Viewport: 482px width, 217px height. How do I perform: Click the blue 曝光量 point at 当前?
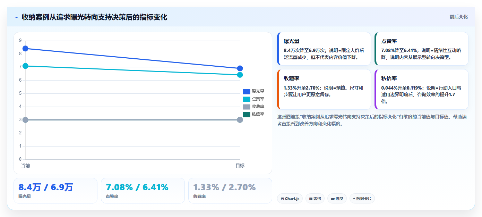click(x=25, y=49)
